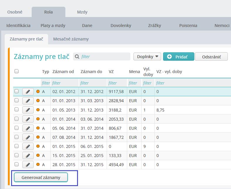This screenshot has height=189, width=231.
Task: Check the row dated 01. 01. 2015
Action: 16,146
